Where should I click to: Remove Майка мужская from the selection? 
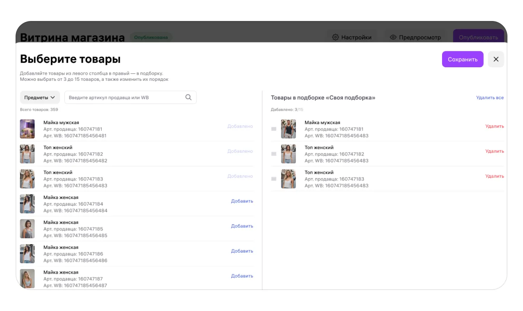[x=494, y=126]
